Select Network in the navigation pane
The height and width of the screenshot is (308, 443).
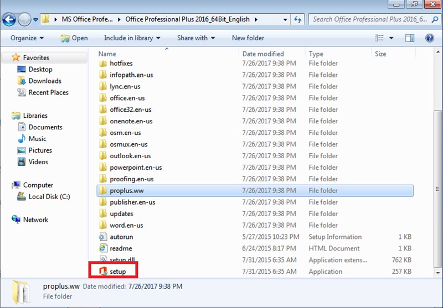pos(35,220)
